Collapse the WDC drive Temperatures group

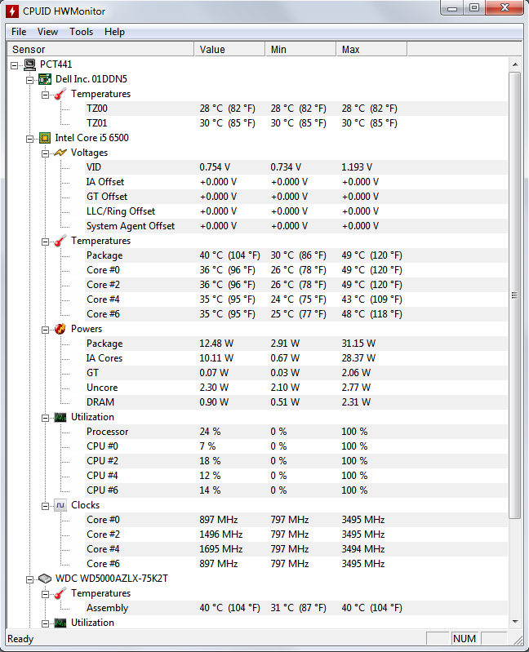click(46, 595)
